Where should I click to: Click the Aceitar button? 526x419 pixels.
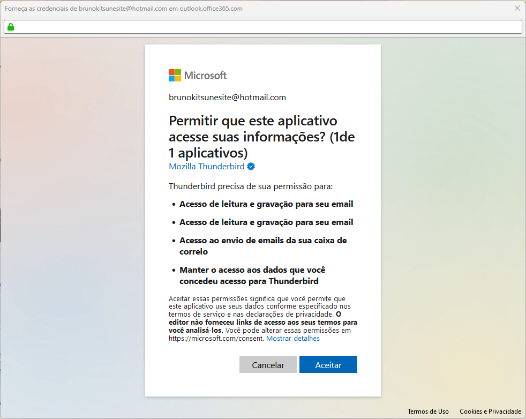[x=328, y=364]
